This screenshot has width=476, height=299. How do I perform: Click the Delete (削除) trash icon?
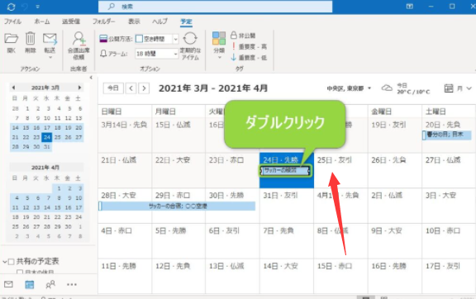tap(30, 39)
